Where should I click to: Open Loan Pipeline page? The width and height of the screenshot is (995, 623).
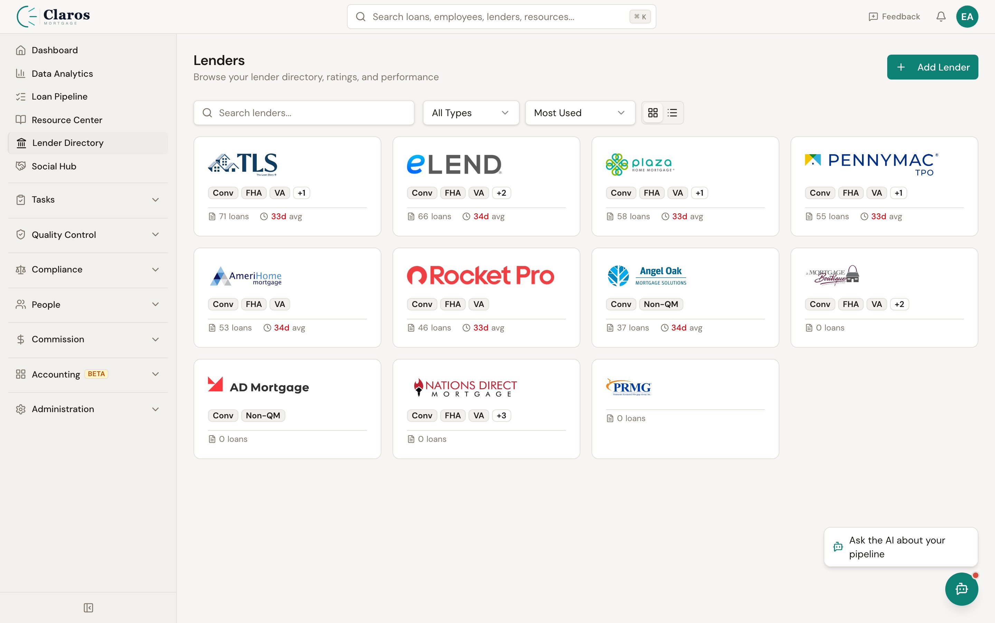click(x=88, y=96)
